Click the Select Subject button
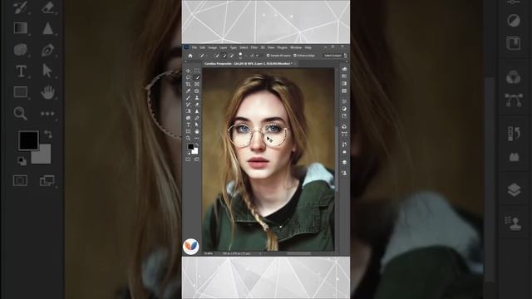The height and width of the screenshot is (299, 532). click(x=332, y=56)
